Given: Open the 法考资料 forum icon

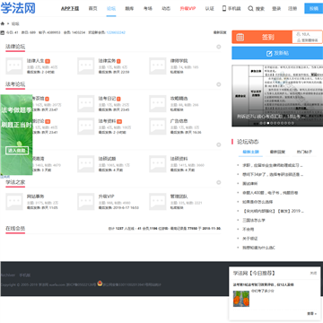Looking at the screenshot, I should coord(86,127).
